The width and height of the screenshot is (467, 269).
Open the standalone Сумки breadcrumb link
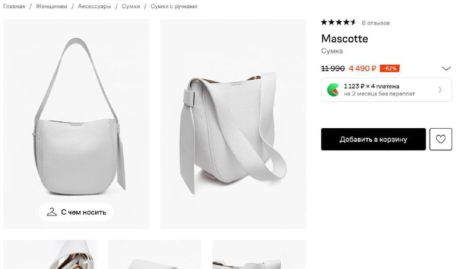(x=131, y=6)
